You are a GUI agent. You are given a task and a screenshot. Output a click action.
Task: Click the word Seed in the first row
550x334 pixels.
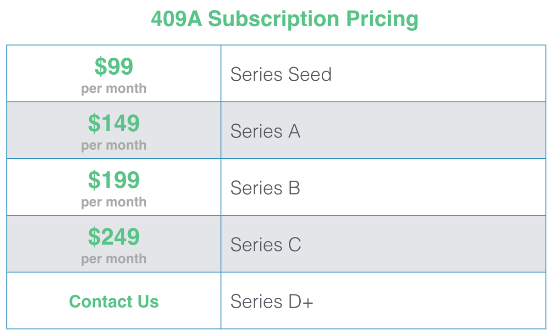pyautogui.click(x=310, y=74)
